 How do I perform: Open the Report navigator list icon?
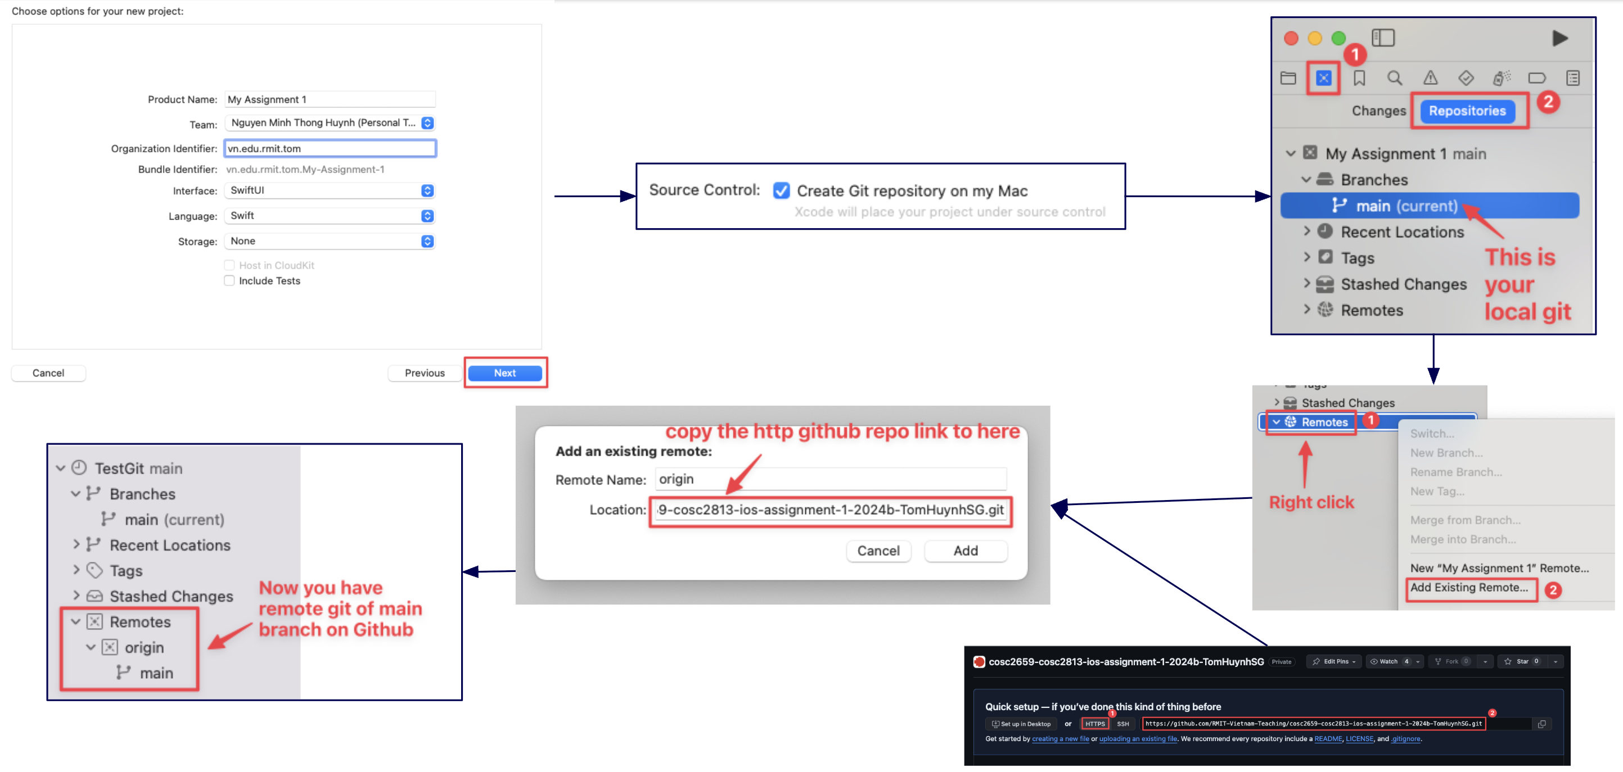1572,78
